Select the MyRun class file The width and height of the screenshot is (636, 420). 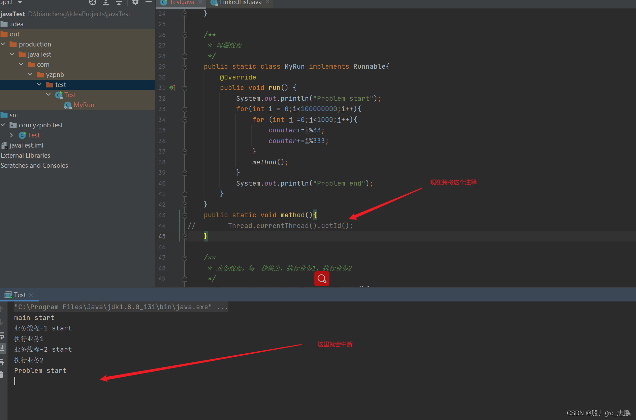click(x=77, y=105)
